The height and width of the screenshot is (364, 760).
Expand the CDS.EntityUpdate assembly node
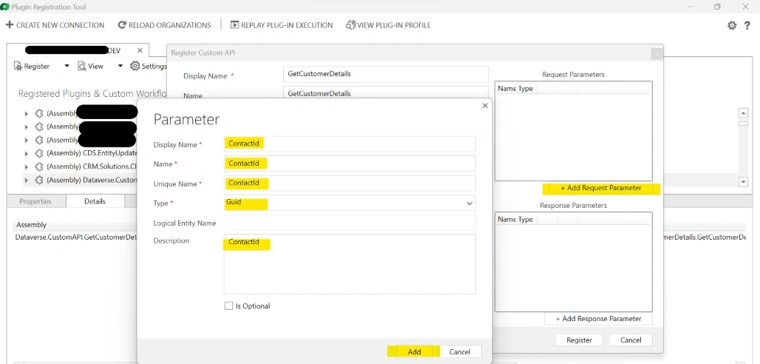pyautogui.click(x=27, y=154)
